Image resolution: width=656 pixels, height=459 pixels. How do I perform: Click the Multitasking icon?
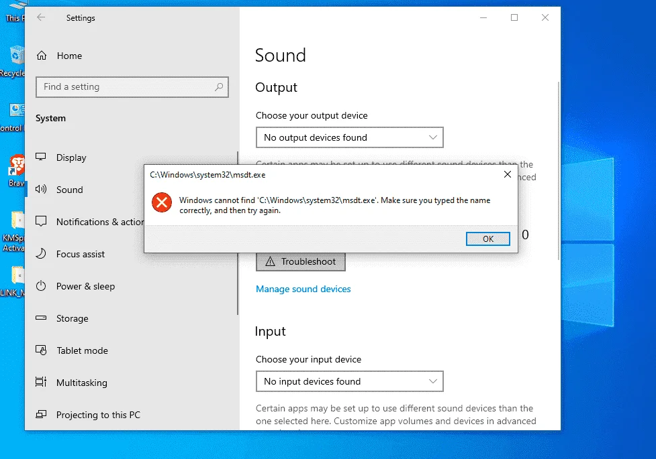click(x=41, y=382)
